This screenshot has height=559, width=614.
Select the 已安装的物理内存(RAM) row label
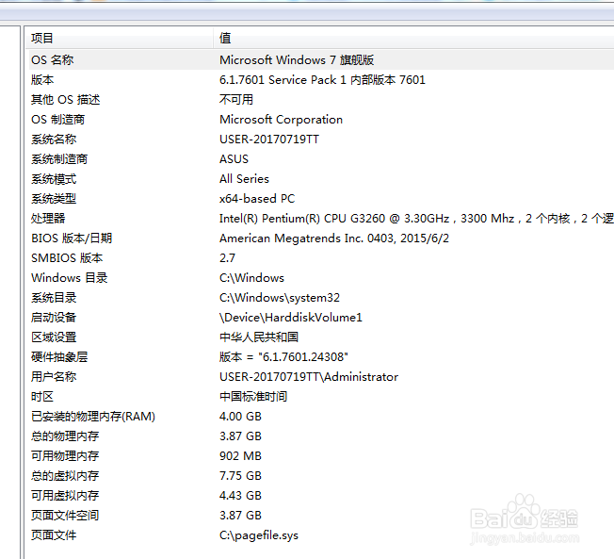click(x=93, y=417)
